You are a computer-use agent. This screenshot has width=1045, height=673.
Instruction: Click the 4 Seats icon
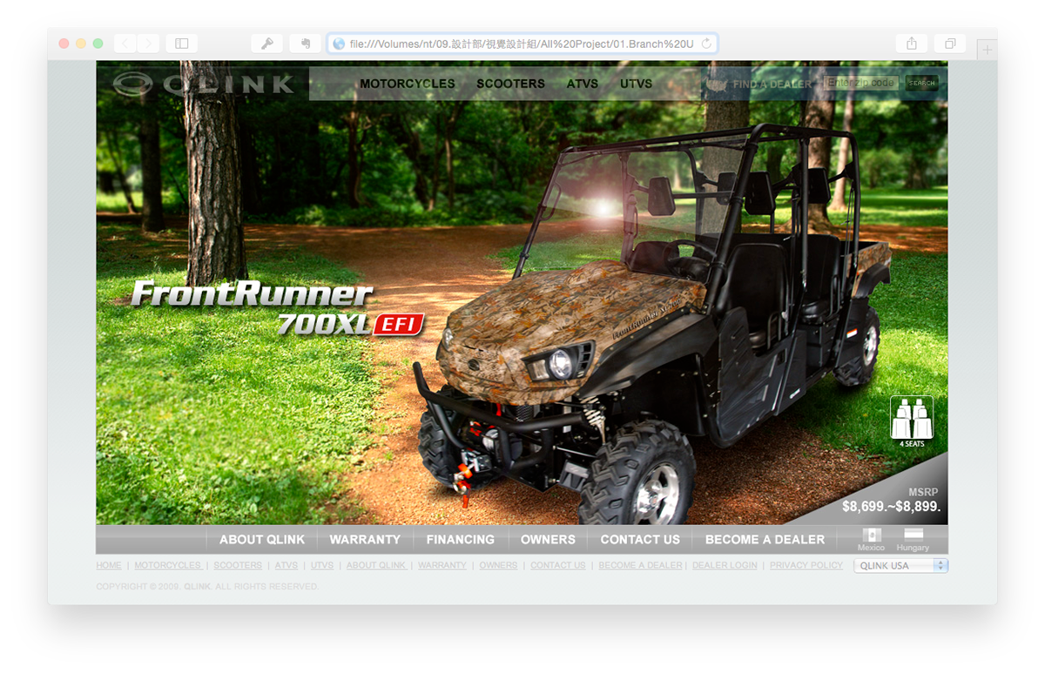(x=912, y=421)
